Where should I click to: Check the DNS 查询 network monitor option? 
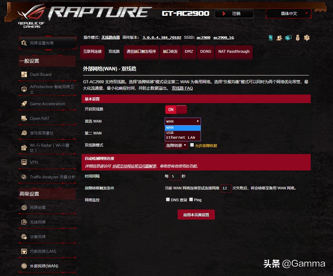pos(168,199)
